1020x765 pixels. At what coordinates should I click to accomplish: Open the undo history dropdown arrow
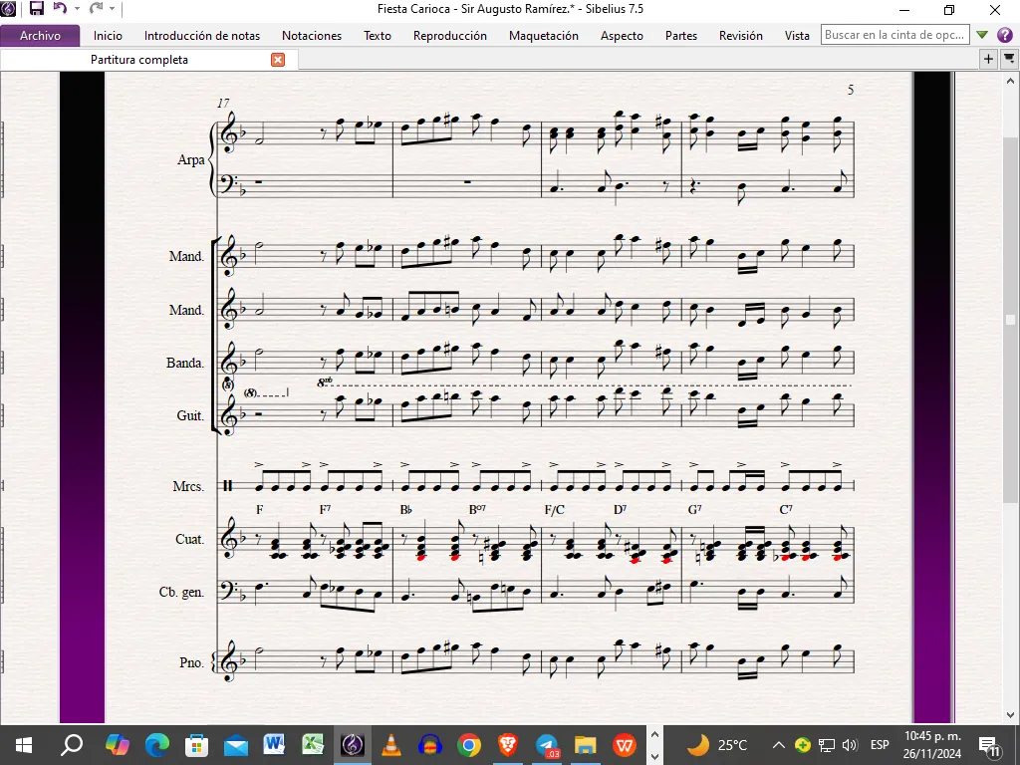77,9
